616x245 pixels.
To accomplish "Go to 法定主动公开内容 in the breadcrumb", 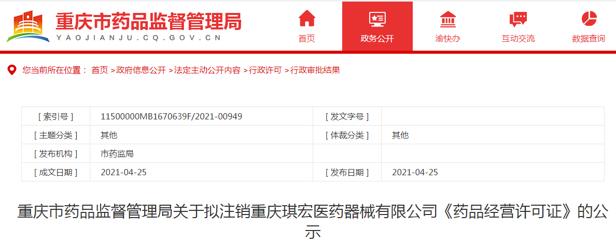I will 207,70.
